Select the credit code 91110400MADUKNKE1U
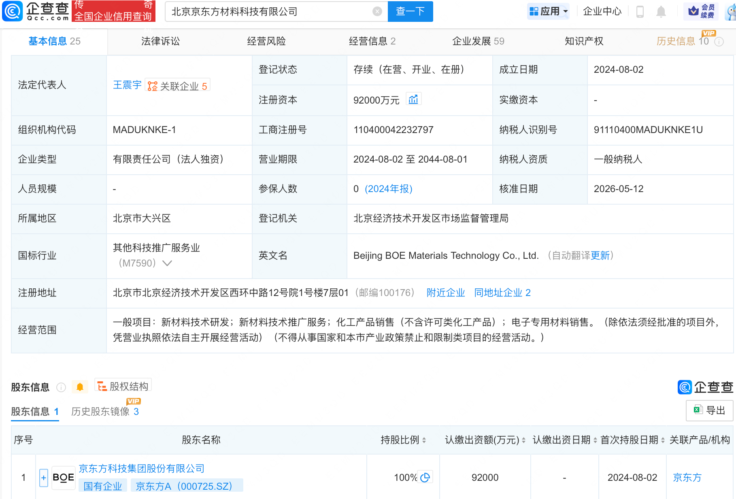736x499 pixels. [x=648, y=130]
